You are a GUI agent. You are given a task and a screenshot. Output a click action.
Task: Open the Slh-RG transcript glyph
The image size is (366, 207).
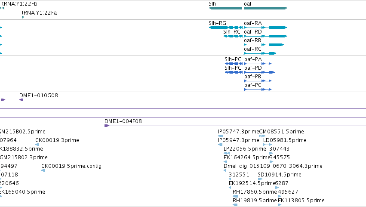[225, 28]
